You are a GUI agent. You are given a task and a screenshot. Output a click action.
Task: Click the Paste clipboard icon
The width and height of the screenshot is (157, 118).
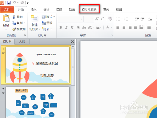click(6, 18)
